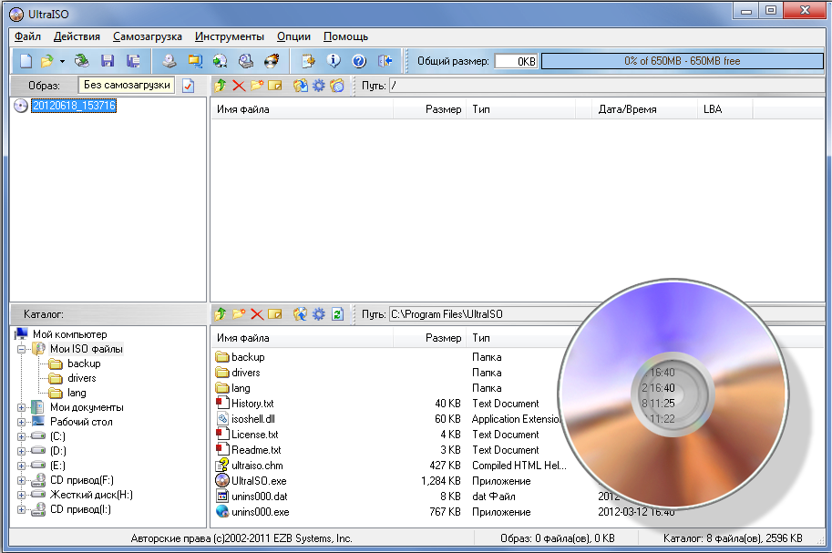Click the New blank image toolbar icon
Screen dimensions: 832x553
coord(26,61)
